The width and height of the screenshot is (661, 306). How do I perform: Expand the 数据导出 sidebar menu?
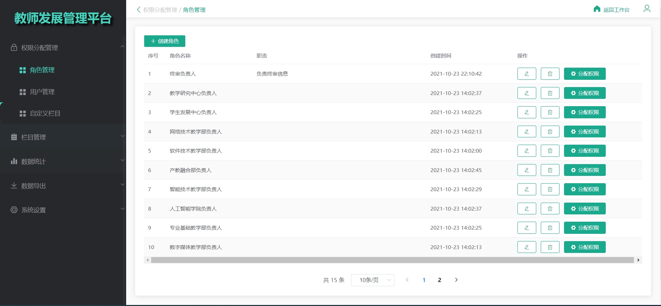122,185
